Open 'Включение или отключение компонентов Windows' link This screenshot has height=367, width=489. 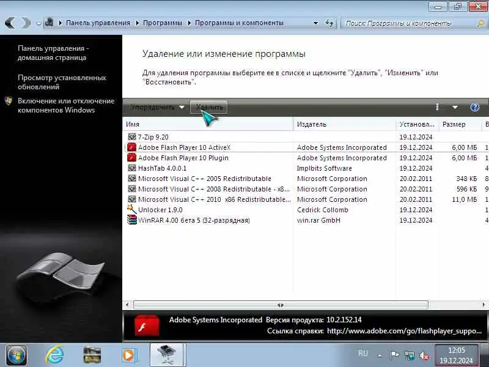66,105
